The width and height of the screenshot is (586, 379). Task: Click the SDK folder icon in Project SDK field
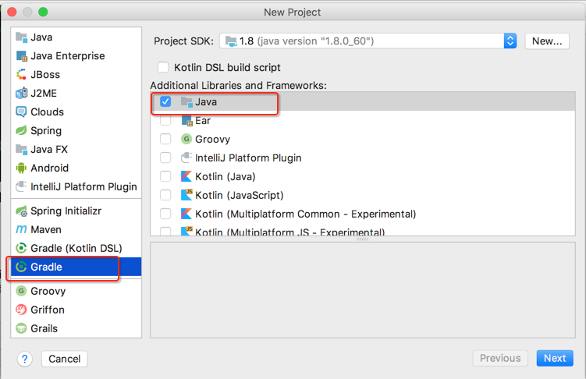click(231, 41)
